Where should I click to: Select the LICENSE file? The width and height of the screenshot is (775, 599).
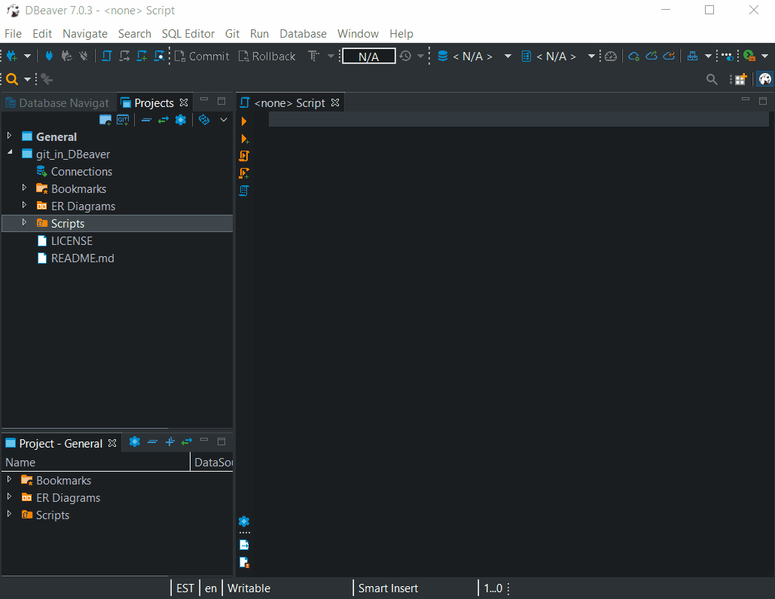click(x=72, y=241)
